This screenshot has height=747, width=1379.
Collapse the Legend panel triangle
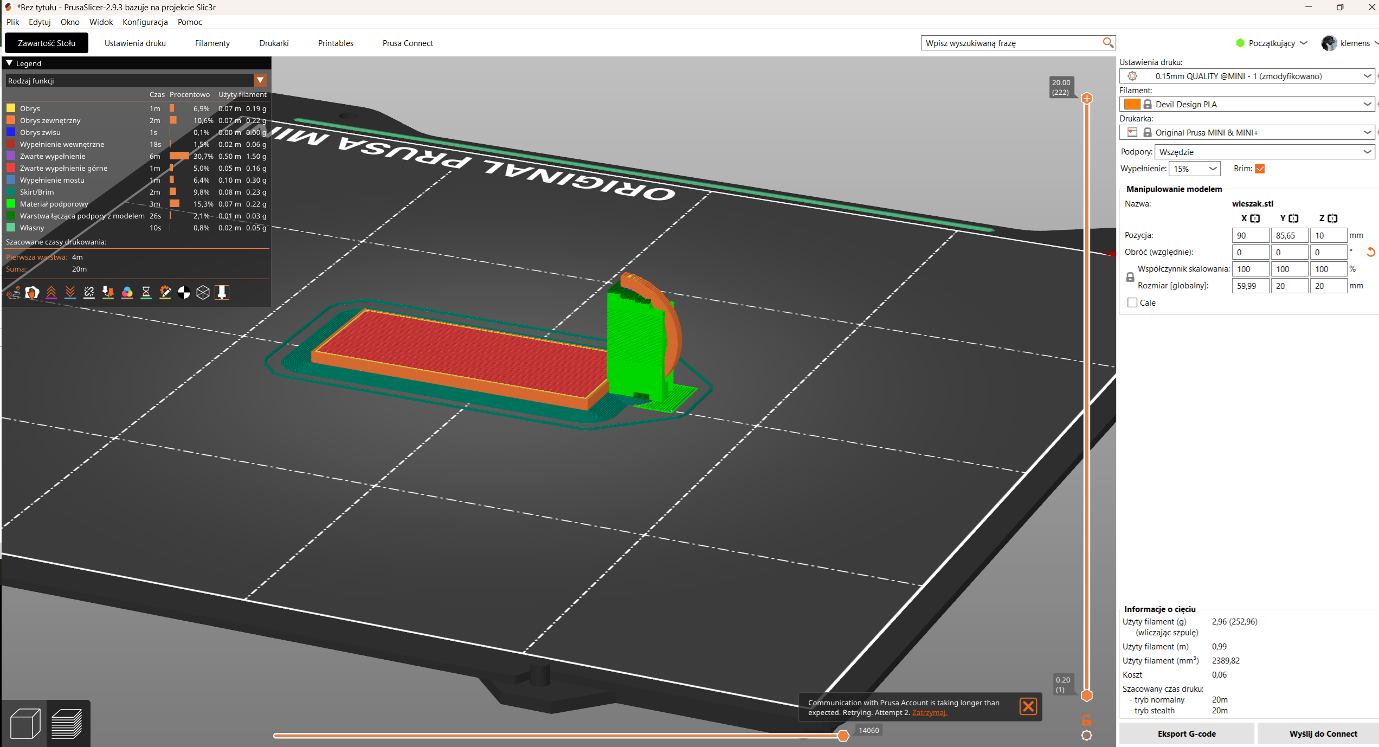[9, 63]
